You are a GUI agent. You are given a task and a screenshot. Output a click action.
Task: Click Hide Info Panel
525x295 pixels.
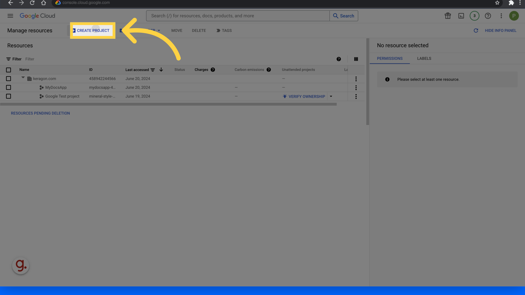[500, 31]
